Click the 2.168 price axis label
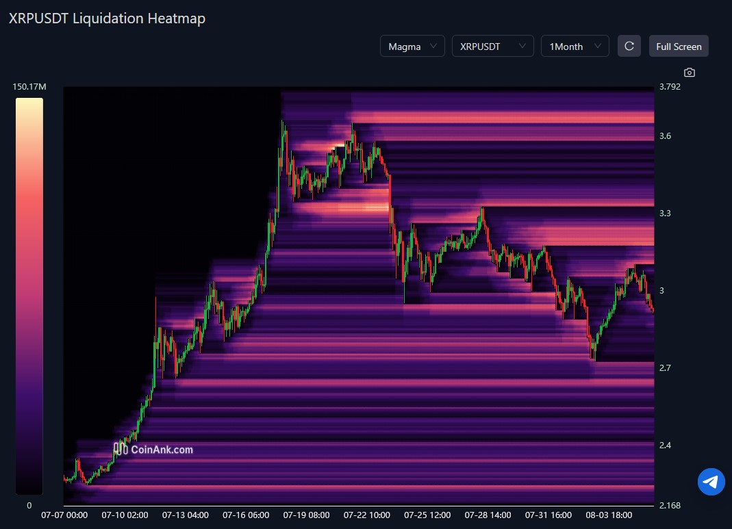Viewport: 732px width, 529px height. [670, 506]
